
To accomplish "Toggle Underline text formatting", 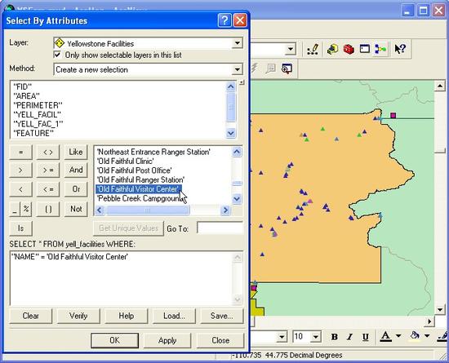I will pos(365,337).
